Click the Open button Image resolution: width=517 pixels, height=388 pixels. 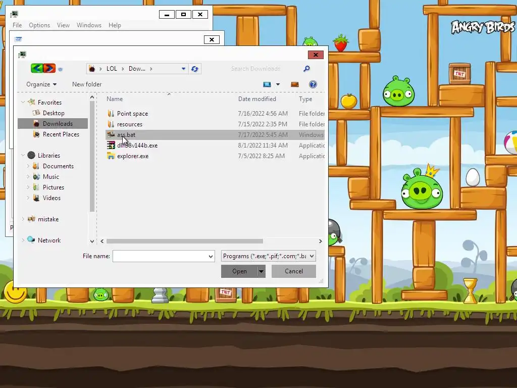click(239, 271)
